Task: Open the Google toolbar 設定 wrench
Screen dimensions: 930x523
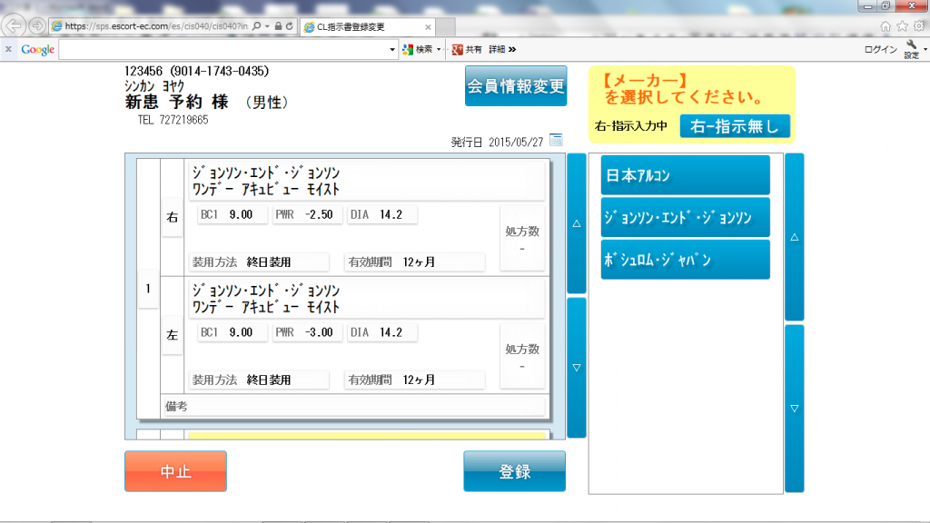Action: [x=912, y=49]
